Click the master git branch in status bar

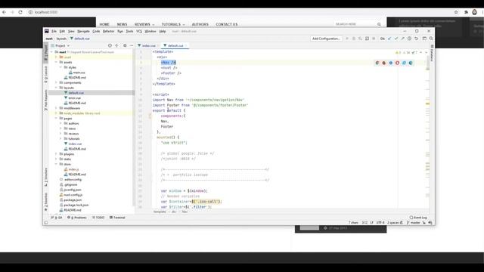click(x=414, y=222)
